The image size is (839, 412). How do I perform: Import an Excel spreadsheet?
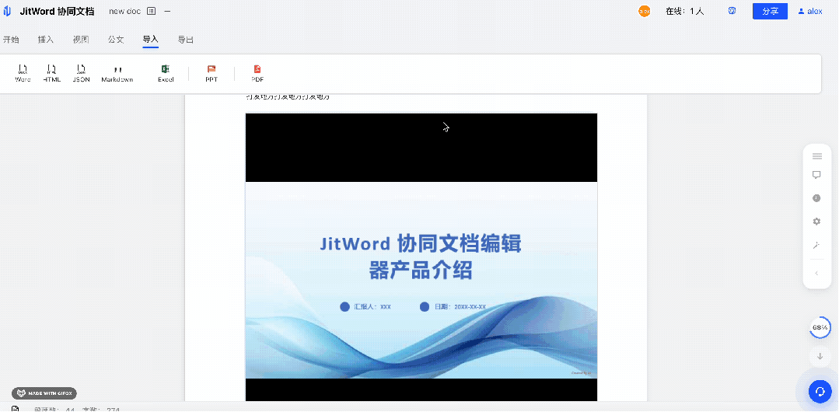pos(166,73)
